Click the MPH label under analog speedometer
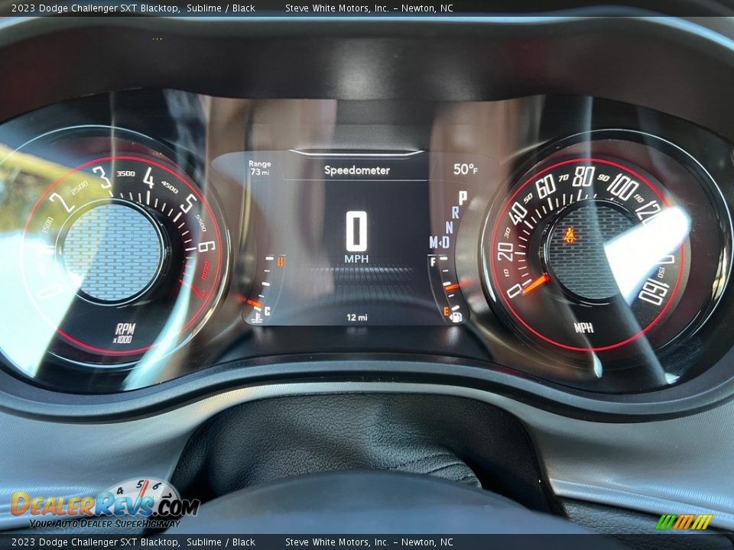Image resolution: width=734 pixels, height=550 pixels. click(x=583, y=328)
